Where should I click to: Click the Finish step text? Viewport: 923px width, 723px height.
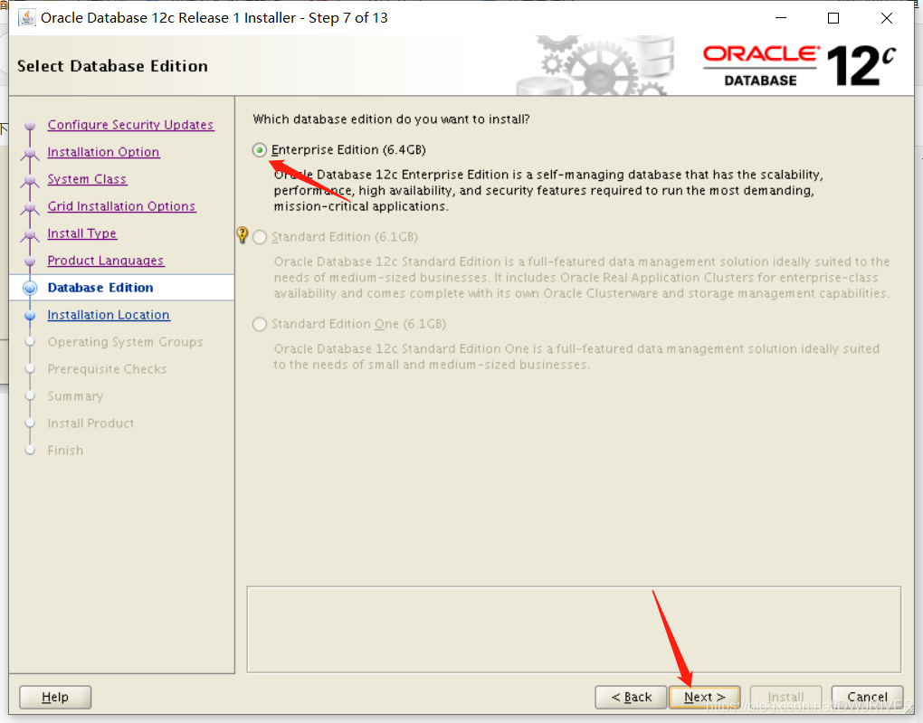65,451
